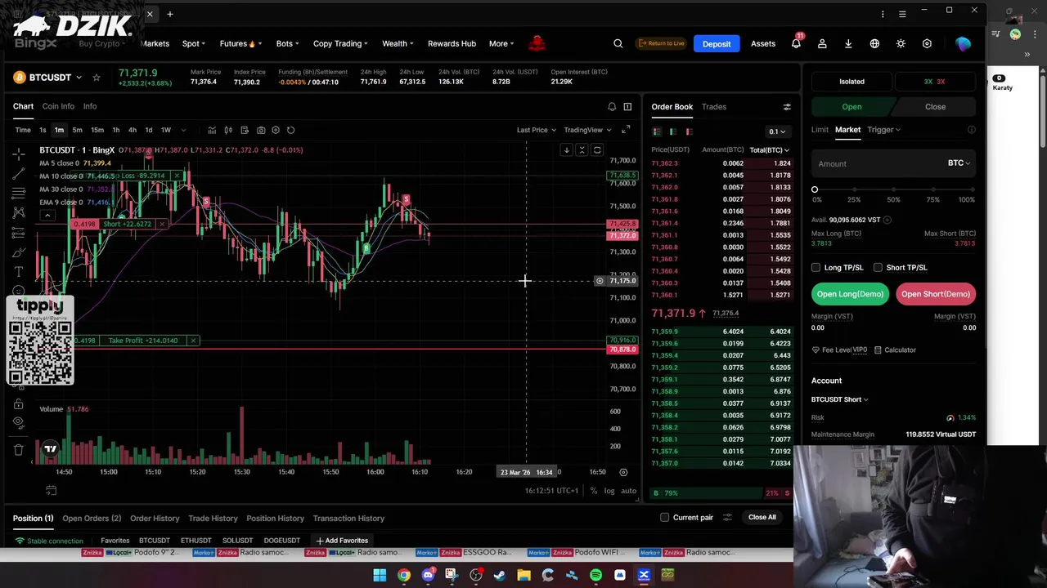1047x588 pixels.
Task: Open order book filter settings icon
Action: [x=787, y=107]
